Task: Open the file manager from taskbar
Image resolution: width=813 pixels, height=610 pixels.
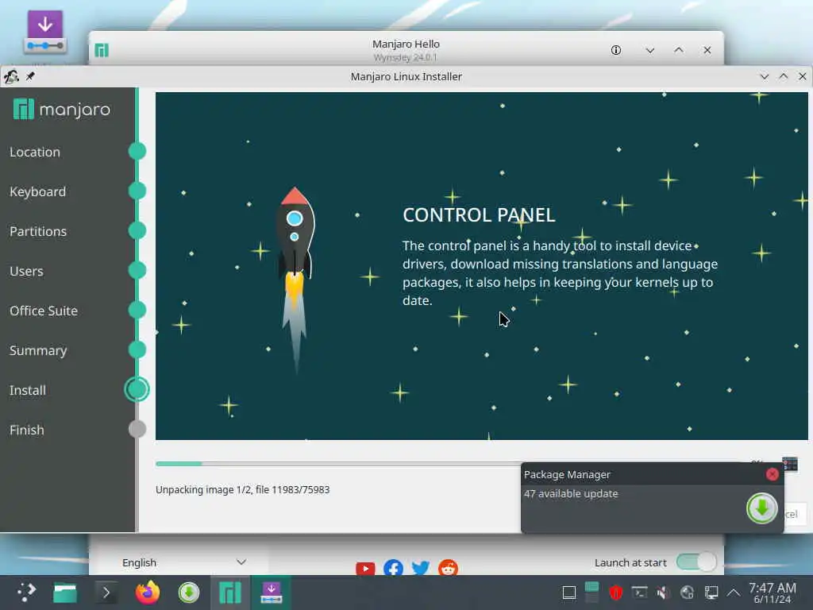Action: tap(65, 593)
